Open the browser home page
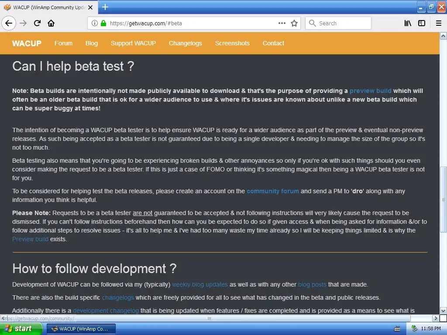This screenshot has width=447, height=335. pyautogui.click(x=51, y=23)
